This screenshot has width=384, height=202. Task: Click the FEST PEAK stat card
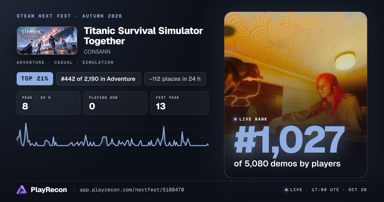(180, 103)
